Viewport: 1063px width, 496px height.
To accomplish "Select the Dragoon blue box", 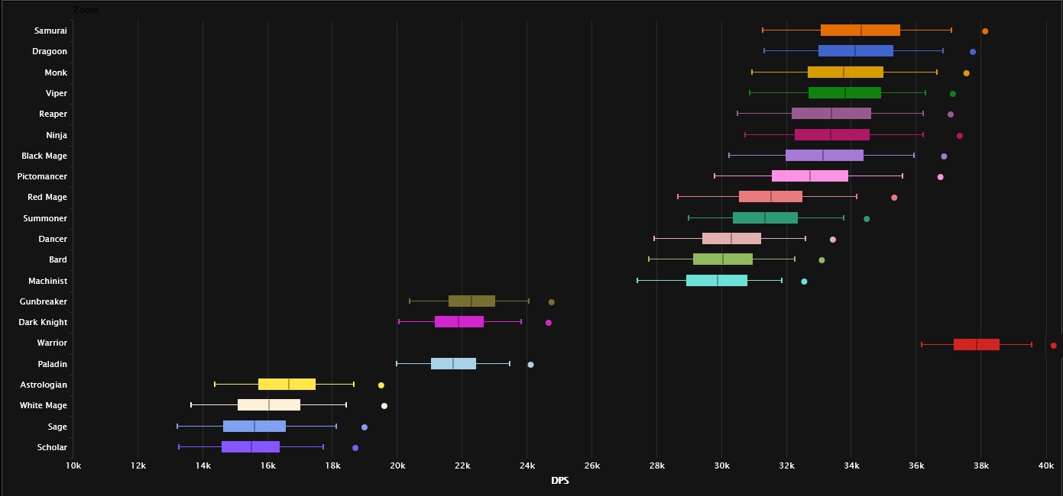I will pos(856,51).
